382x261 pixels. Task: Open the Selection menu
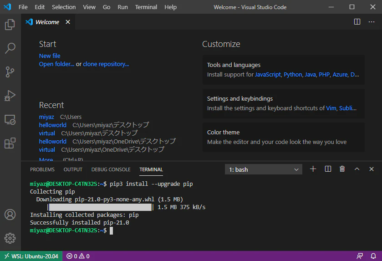pos(64,7)
